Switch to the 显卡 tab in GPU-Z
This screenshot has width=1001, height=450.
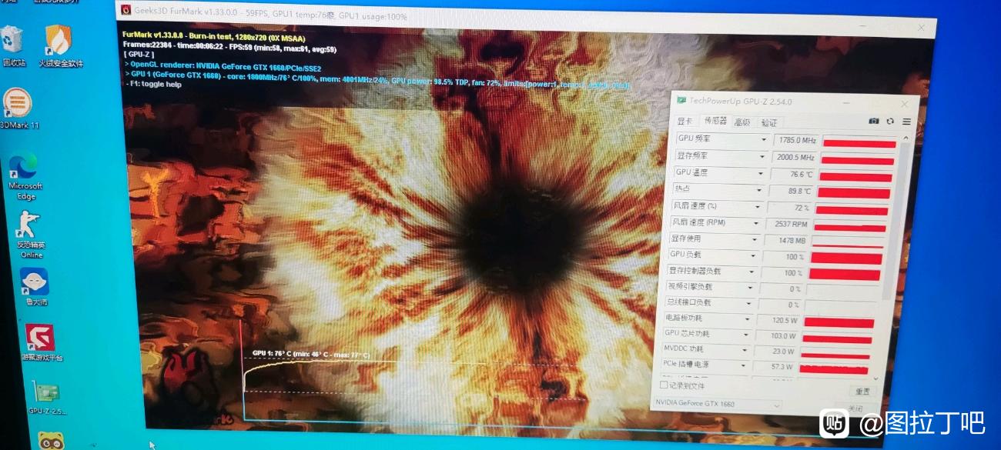pos(685,121)
